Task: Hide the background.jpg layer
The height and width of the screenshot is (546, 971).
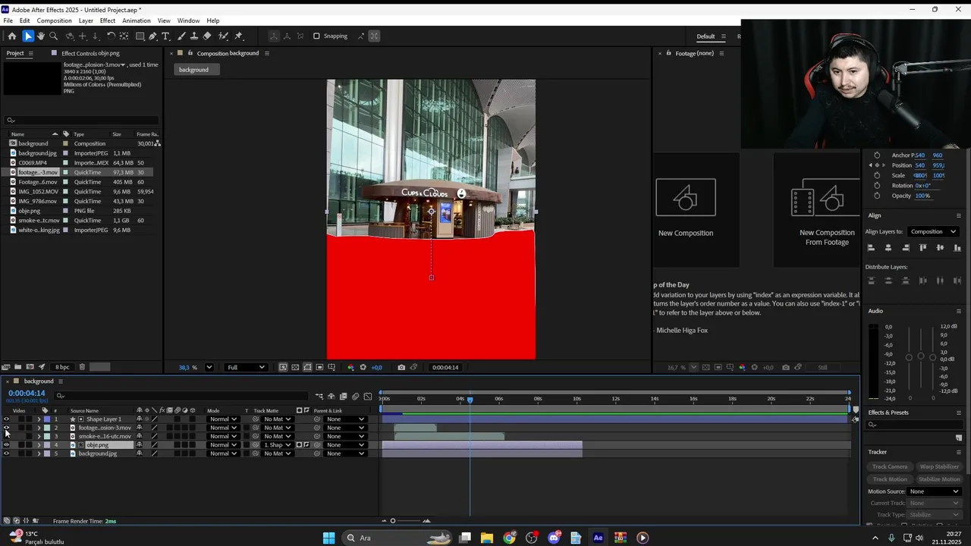Action: 7,453
